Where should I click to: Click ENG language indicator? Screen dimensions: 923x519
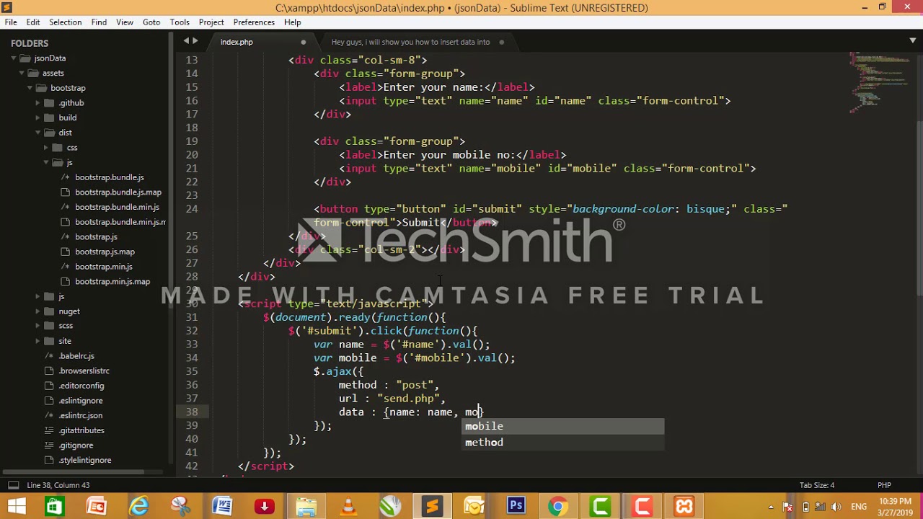[859, 507]
